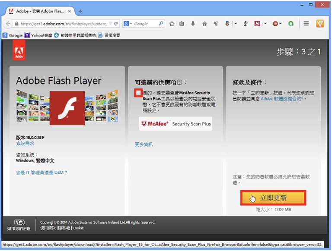
Task: Minimize the browser window
Action: point(302,5)
